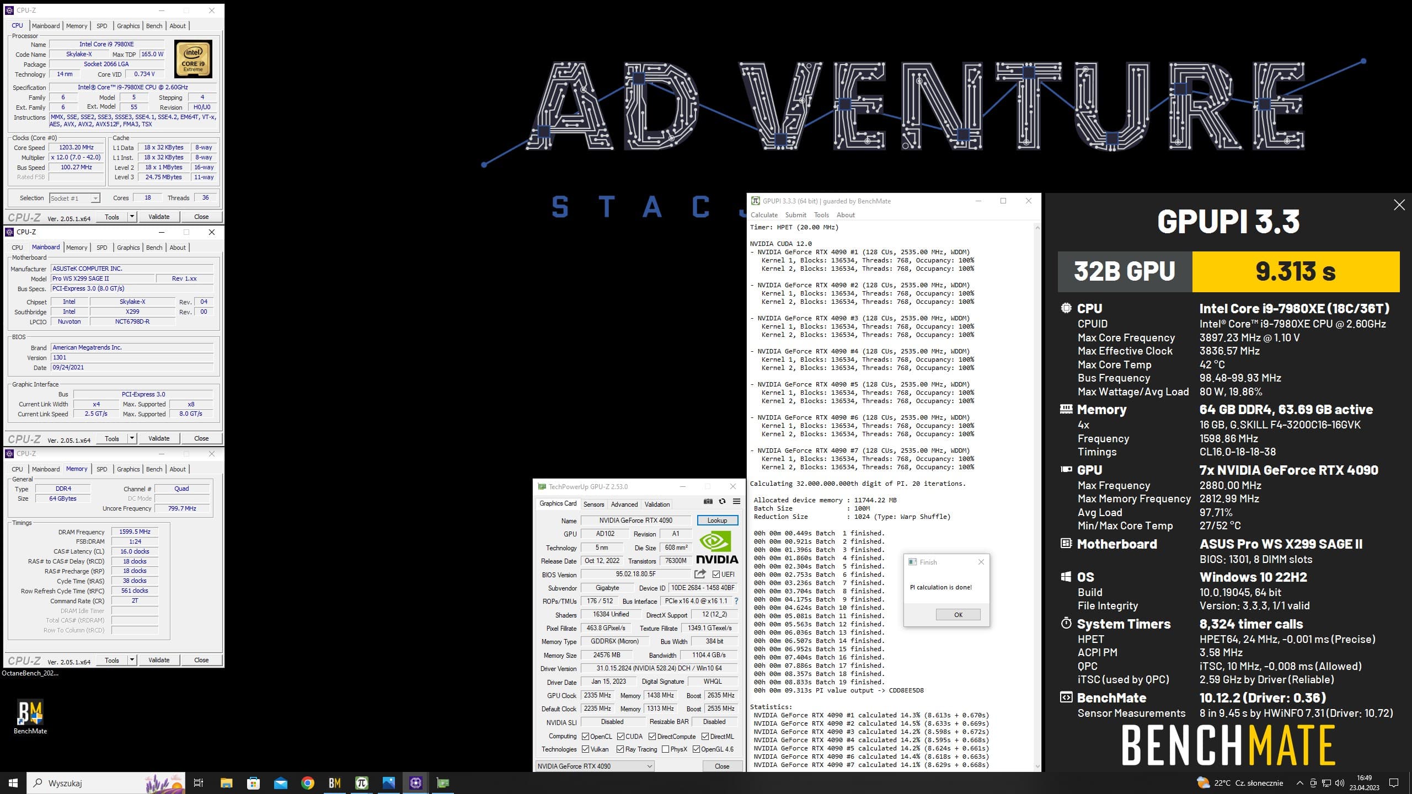Toggle the PhysX checkbox
The image size is (1412, 794).
(x=665, y=749)
